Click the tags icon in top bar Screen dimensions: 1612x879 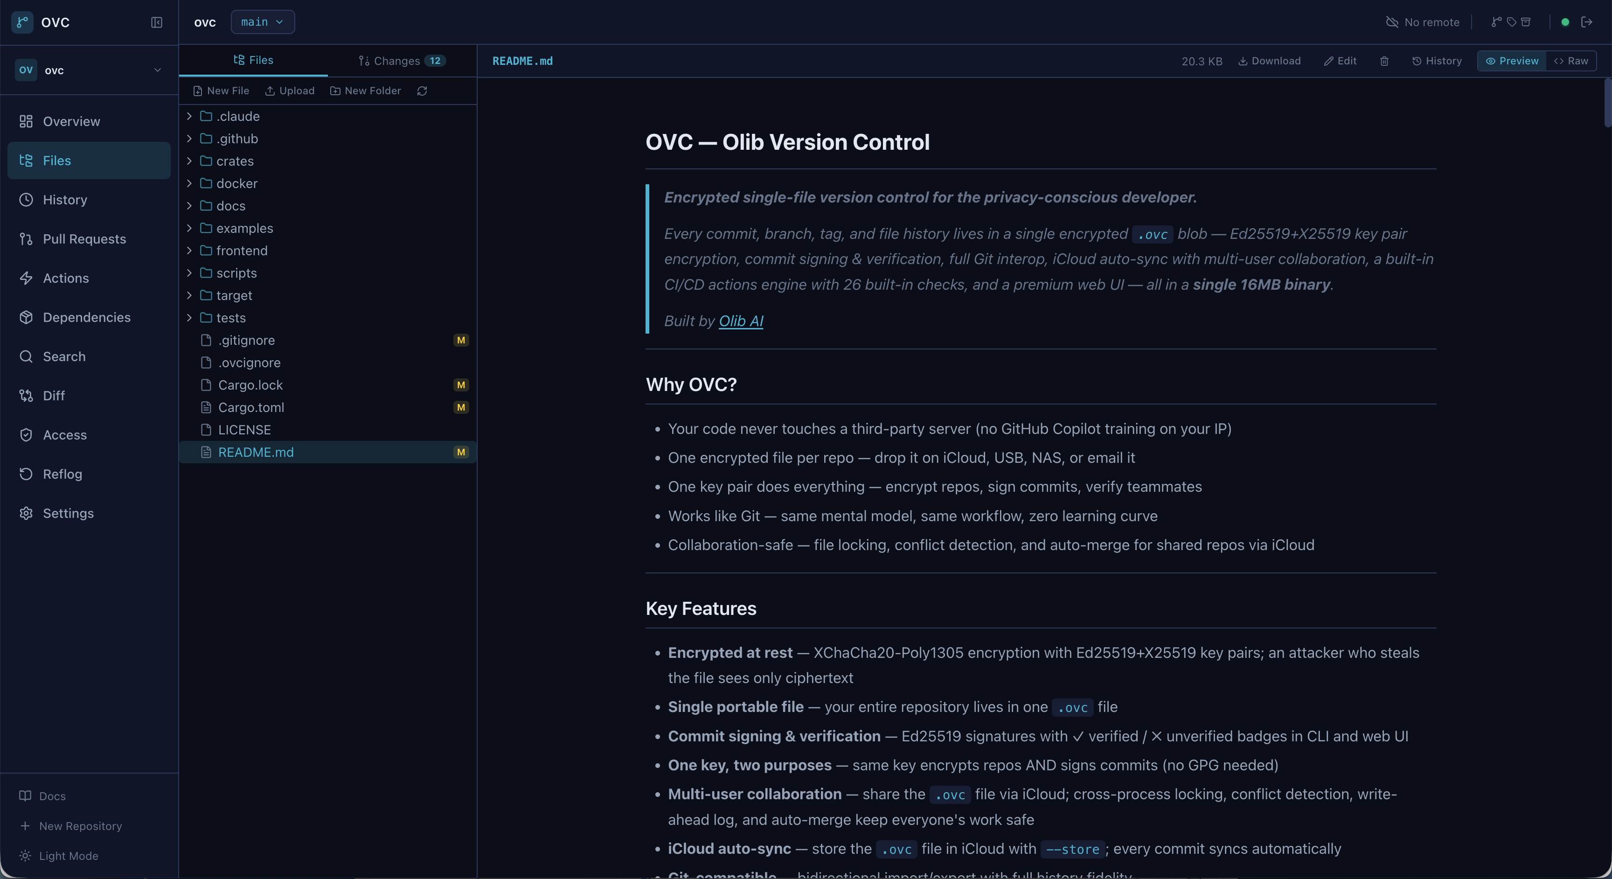tap(1511, 22)
